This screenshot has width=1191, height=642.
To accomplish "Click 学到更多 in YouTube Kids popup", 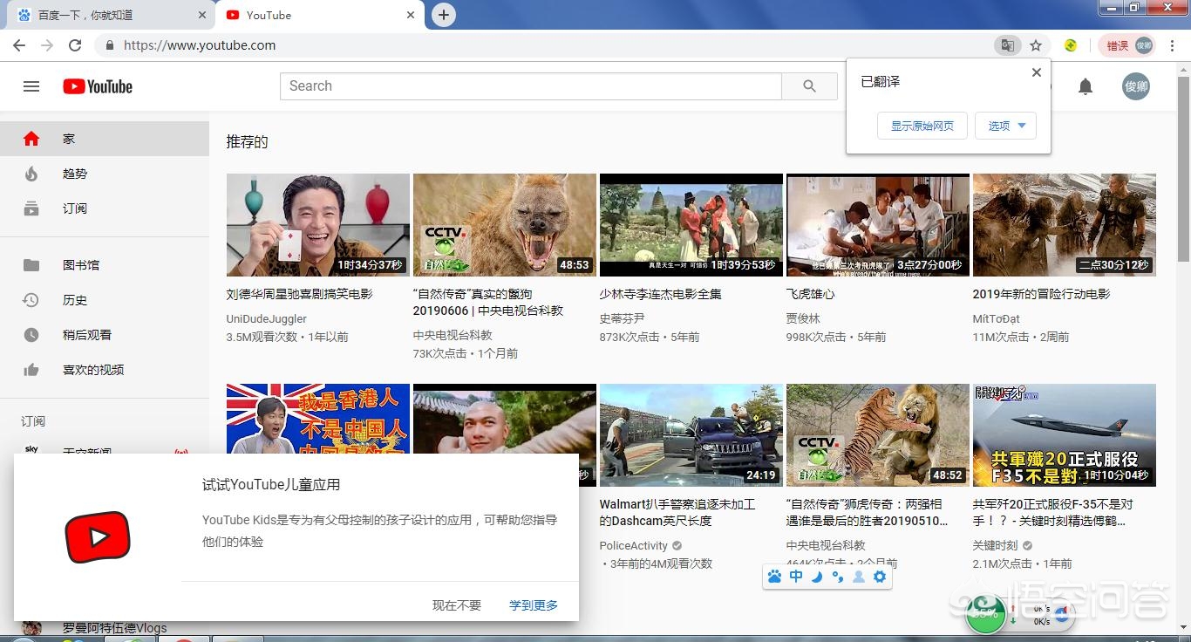I will [534, 604].
